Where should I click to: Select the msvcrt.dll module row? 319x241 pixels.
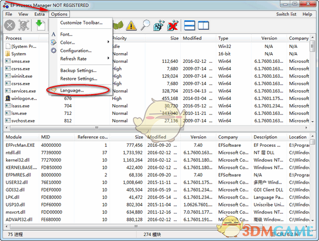coord(157,212)
